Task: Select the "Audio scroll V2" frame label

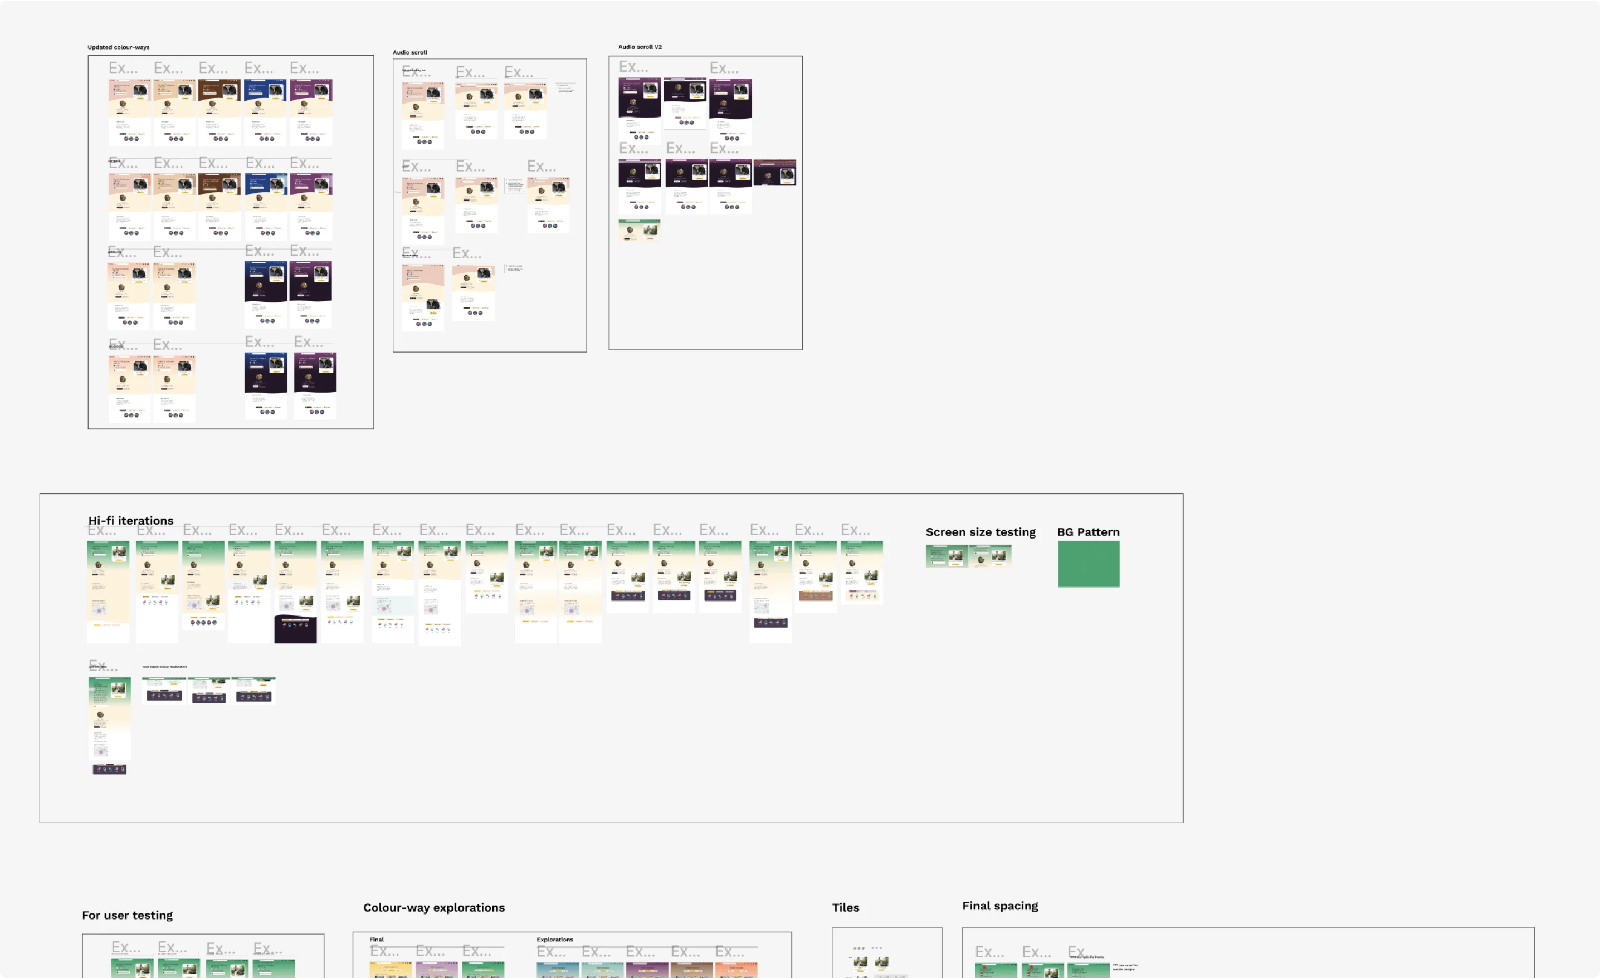Action: (640, 47)
